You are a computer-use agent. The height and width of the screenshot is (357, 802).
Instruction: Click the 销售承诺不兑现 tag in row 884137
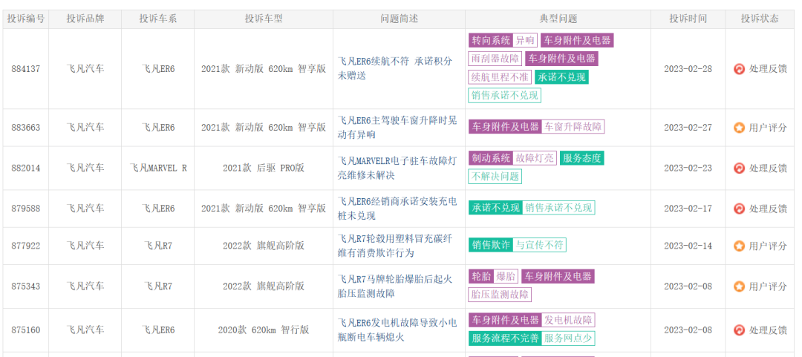pos(504,96)
